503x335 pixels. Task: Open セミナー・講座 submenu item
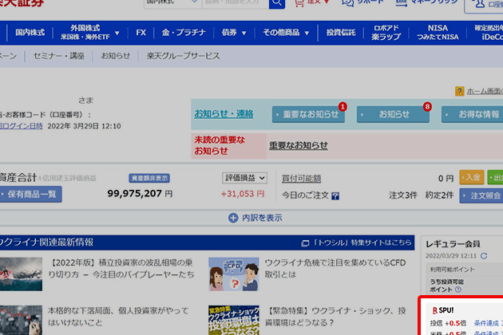(59, 56)
